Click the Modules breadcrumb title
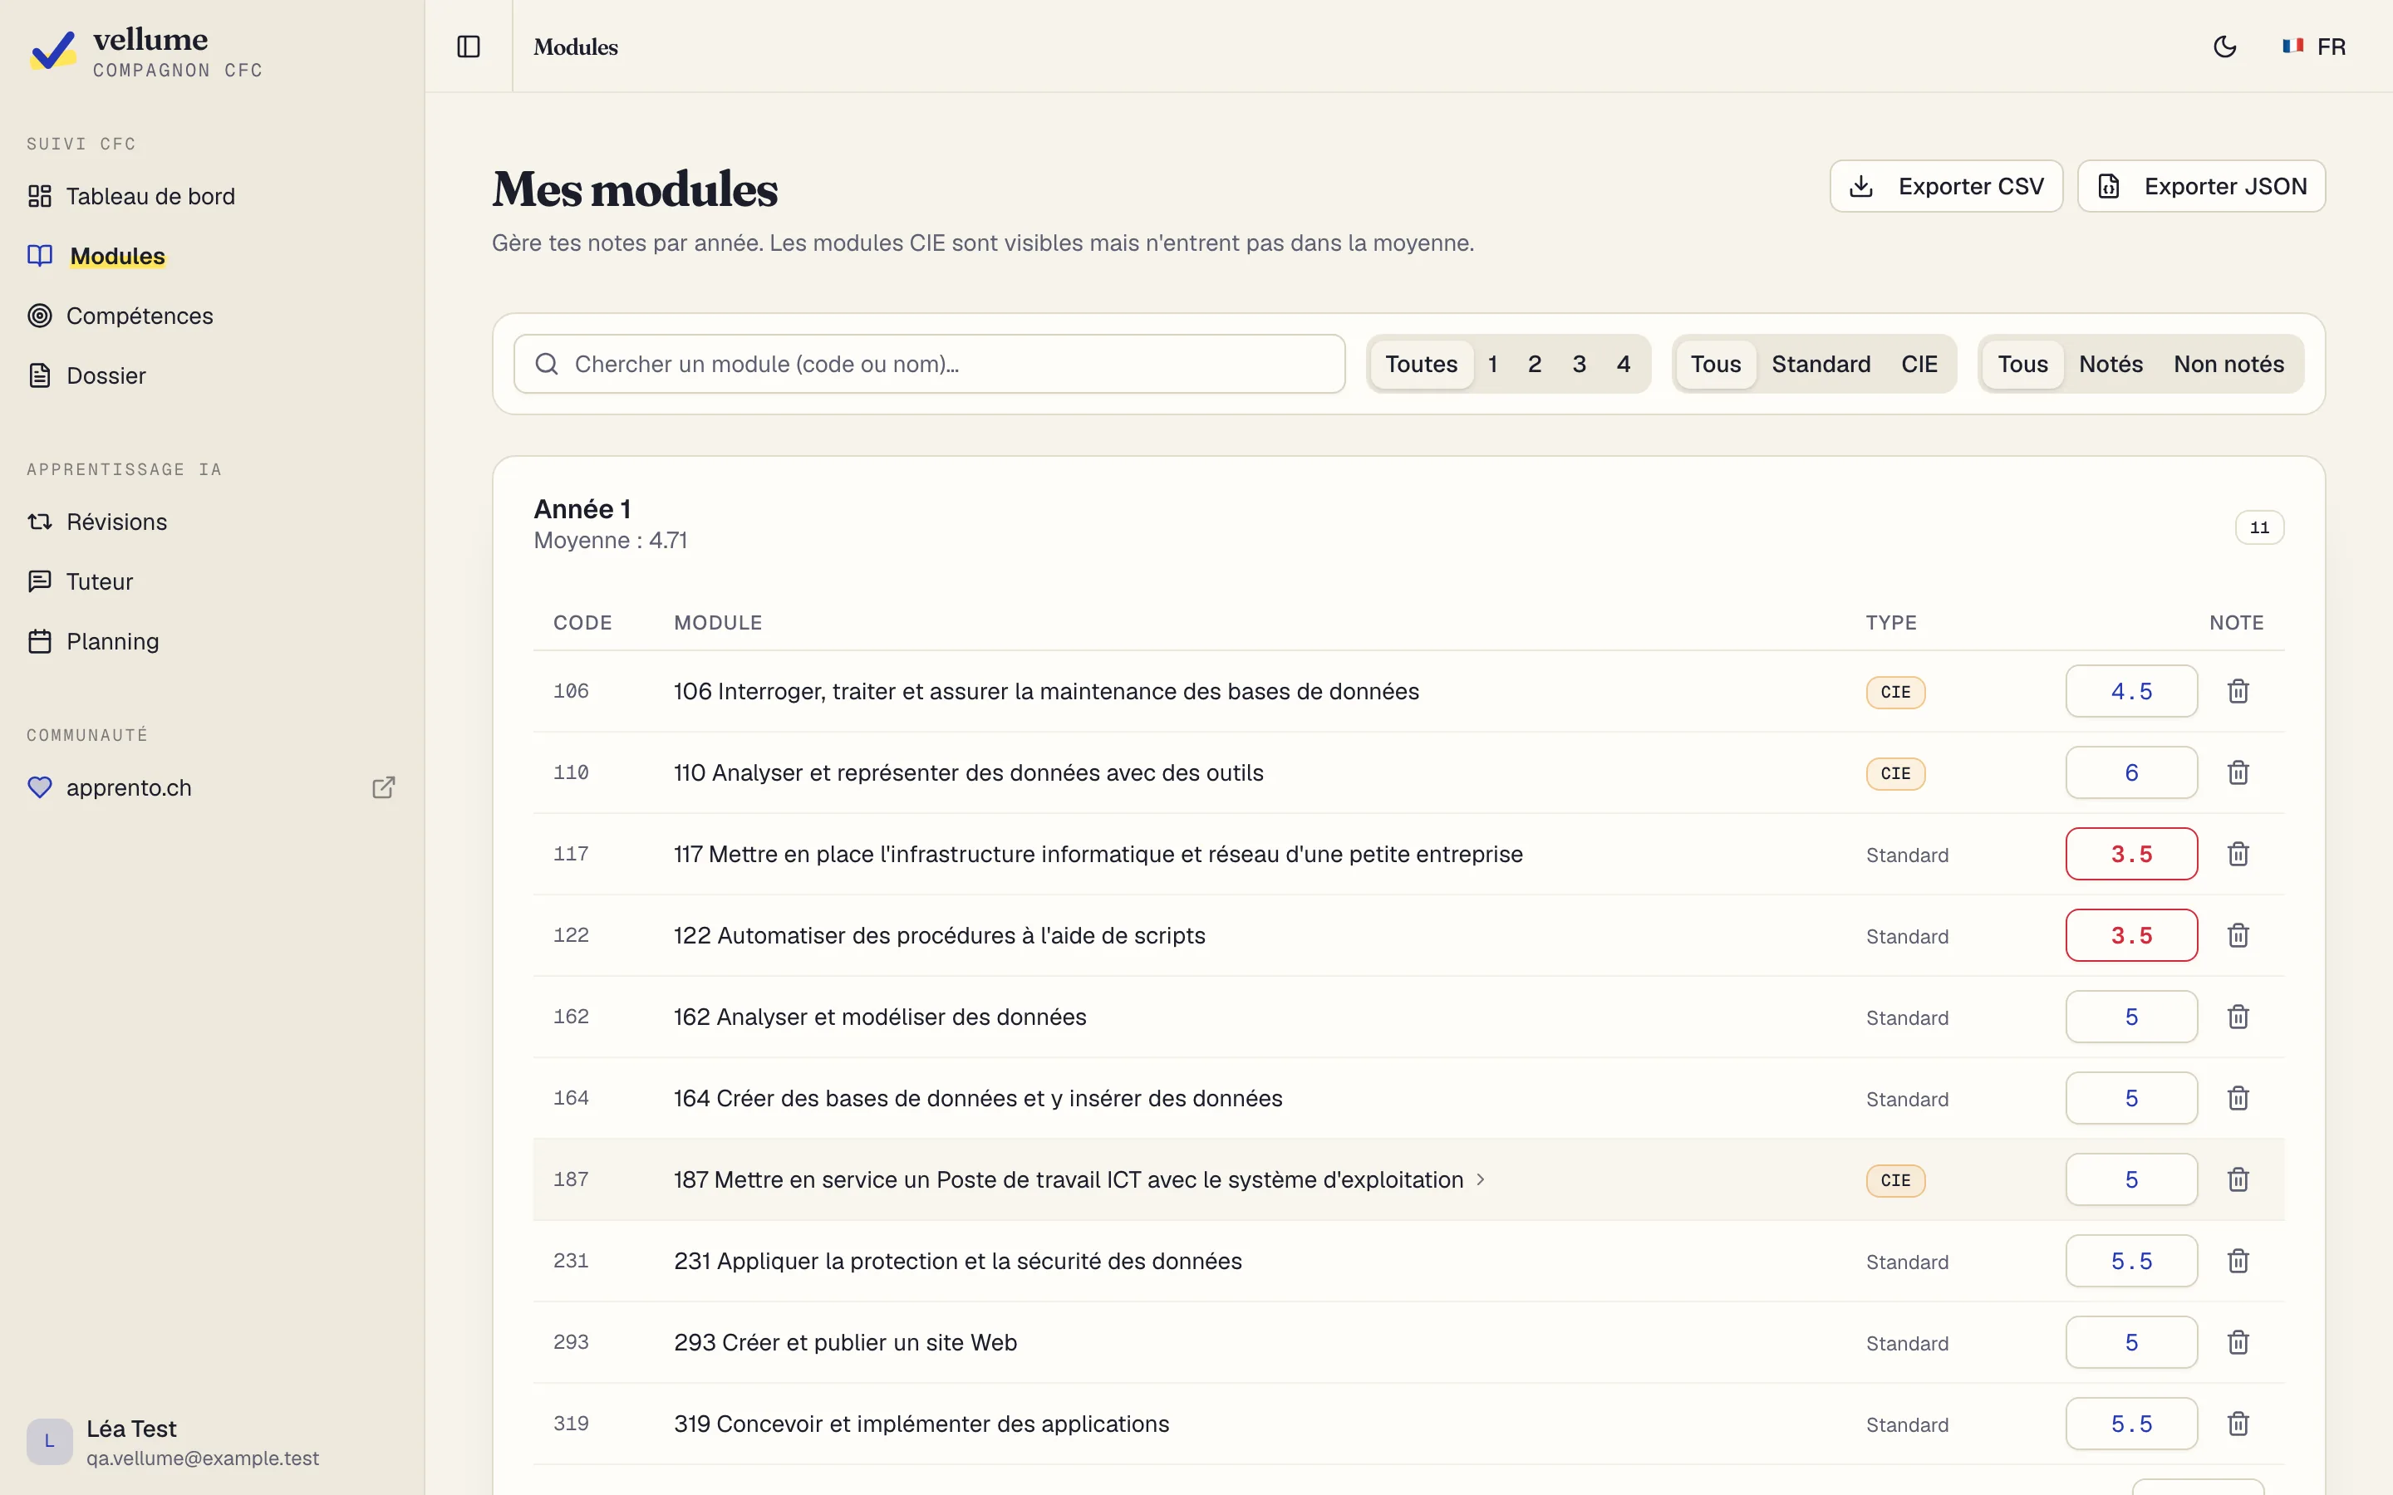Image resolution: width=2393 pixels, height=1495 pixels. [x=576, y=47]
